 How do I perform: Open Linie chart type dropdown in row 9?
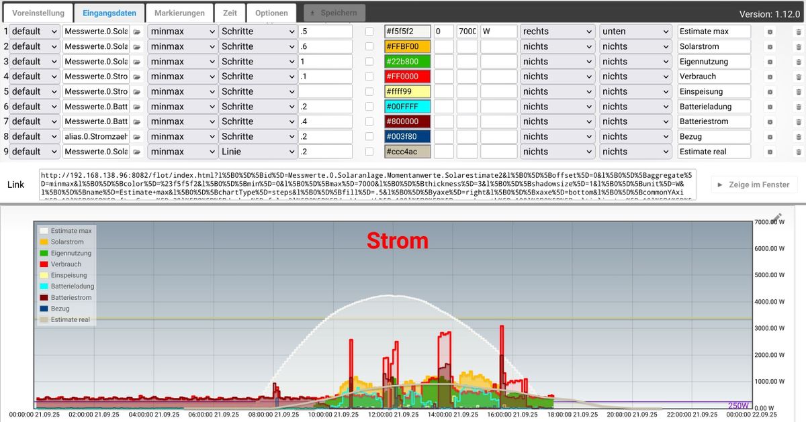[x=258, y=152]
